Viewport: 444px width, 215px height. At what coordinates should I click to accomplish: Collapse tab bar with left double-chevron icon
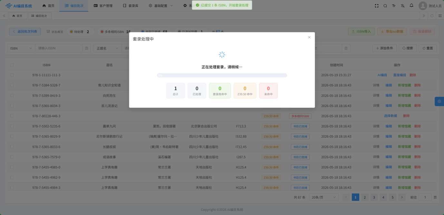[x=4, y=16]
